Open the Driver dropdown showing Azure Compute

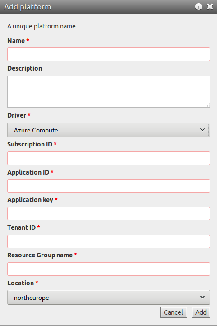pos(109,130)
